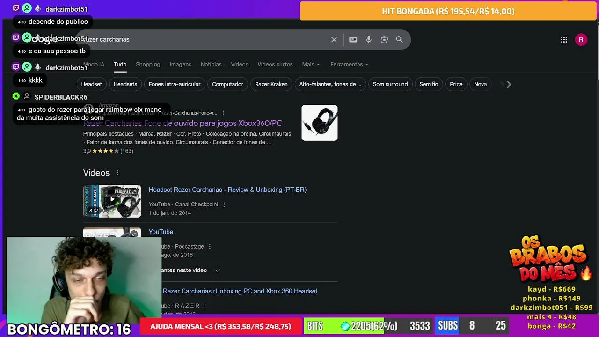Click the BONGÔMETRO: 16 counter
The width and height of the screenshot is (599, 337).
pos(69,329)
